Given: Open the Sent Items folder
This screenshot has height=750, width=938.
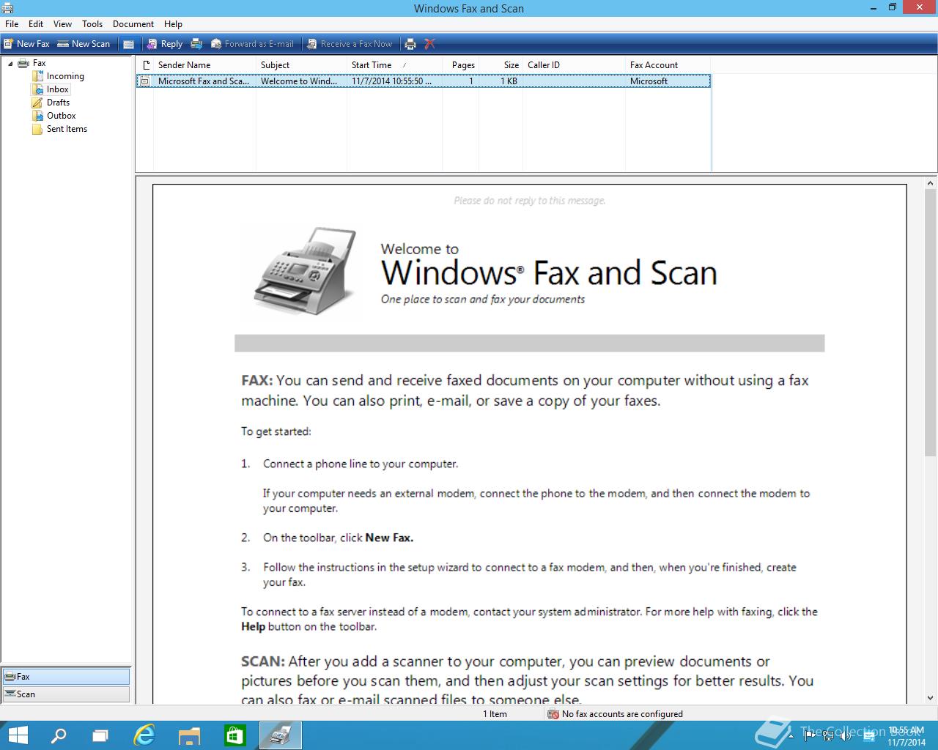Looking at the screenshot, I should click(x=67, y=129).
